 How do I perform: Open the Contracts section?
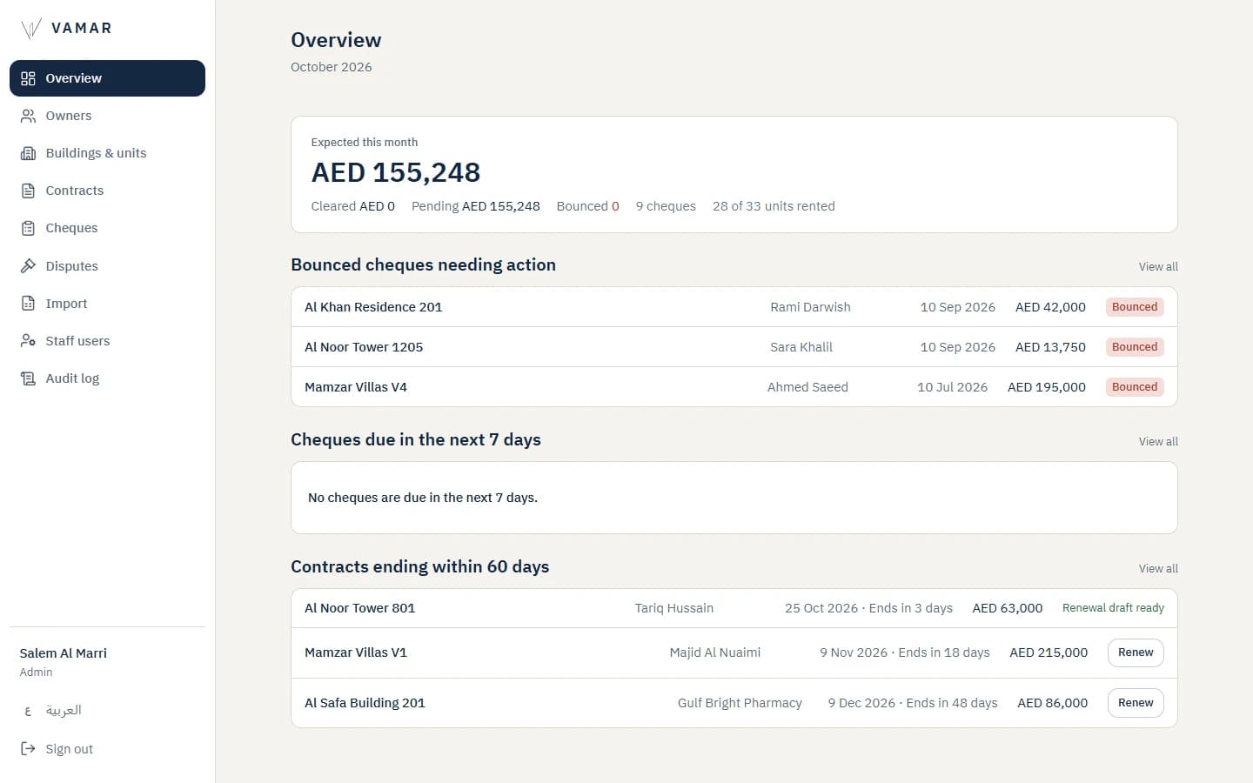click(x=107, y=191)
